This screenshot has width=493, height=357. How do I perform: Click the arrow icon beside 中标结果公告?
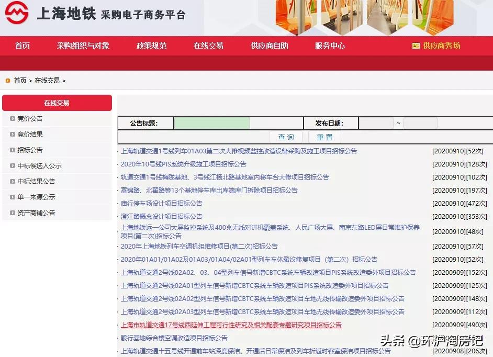click(12, 182)
